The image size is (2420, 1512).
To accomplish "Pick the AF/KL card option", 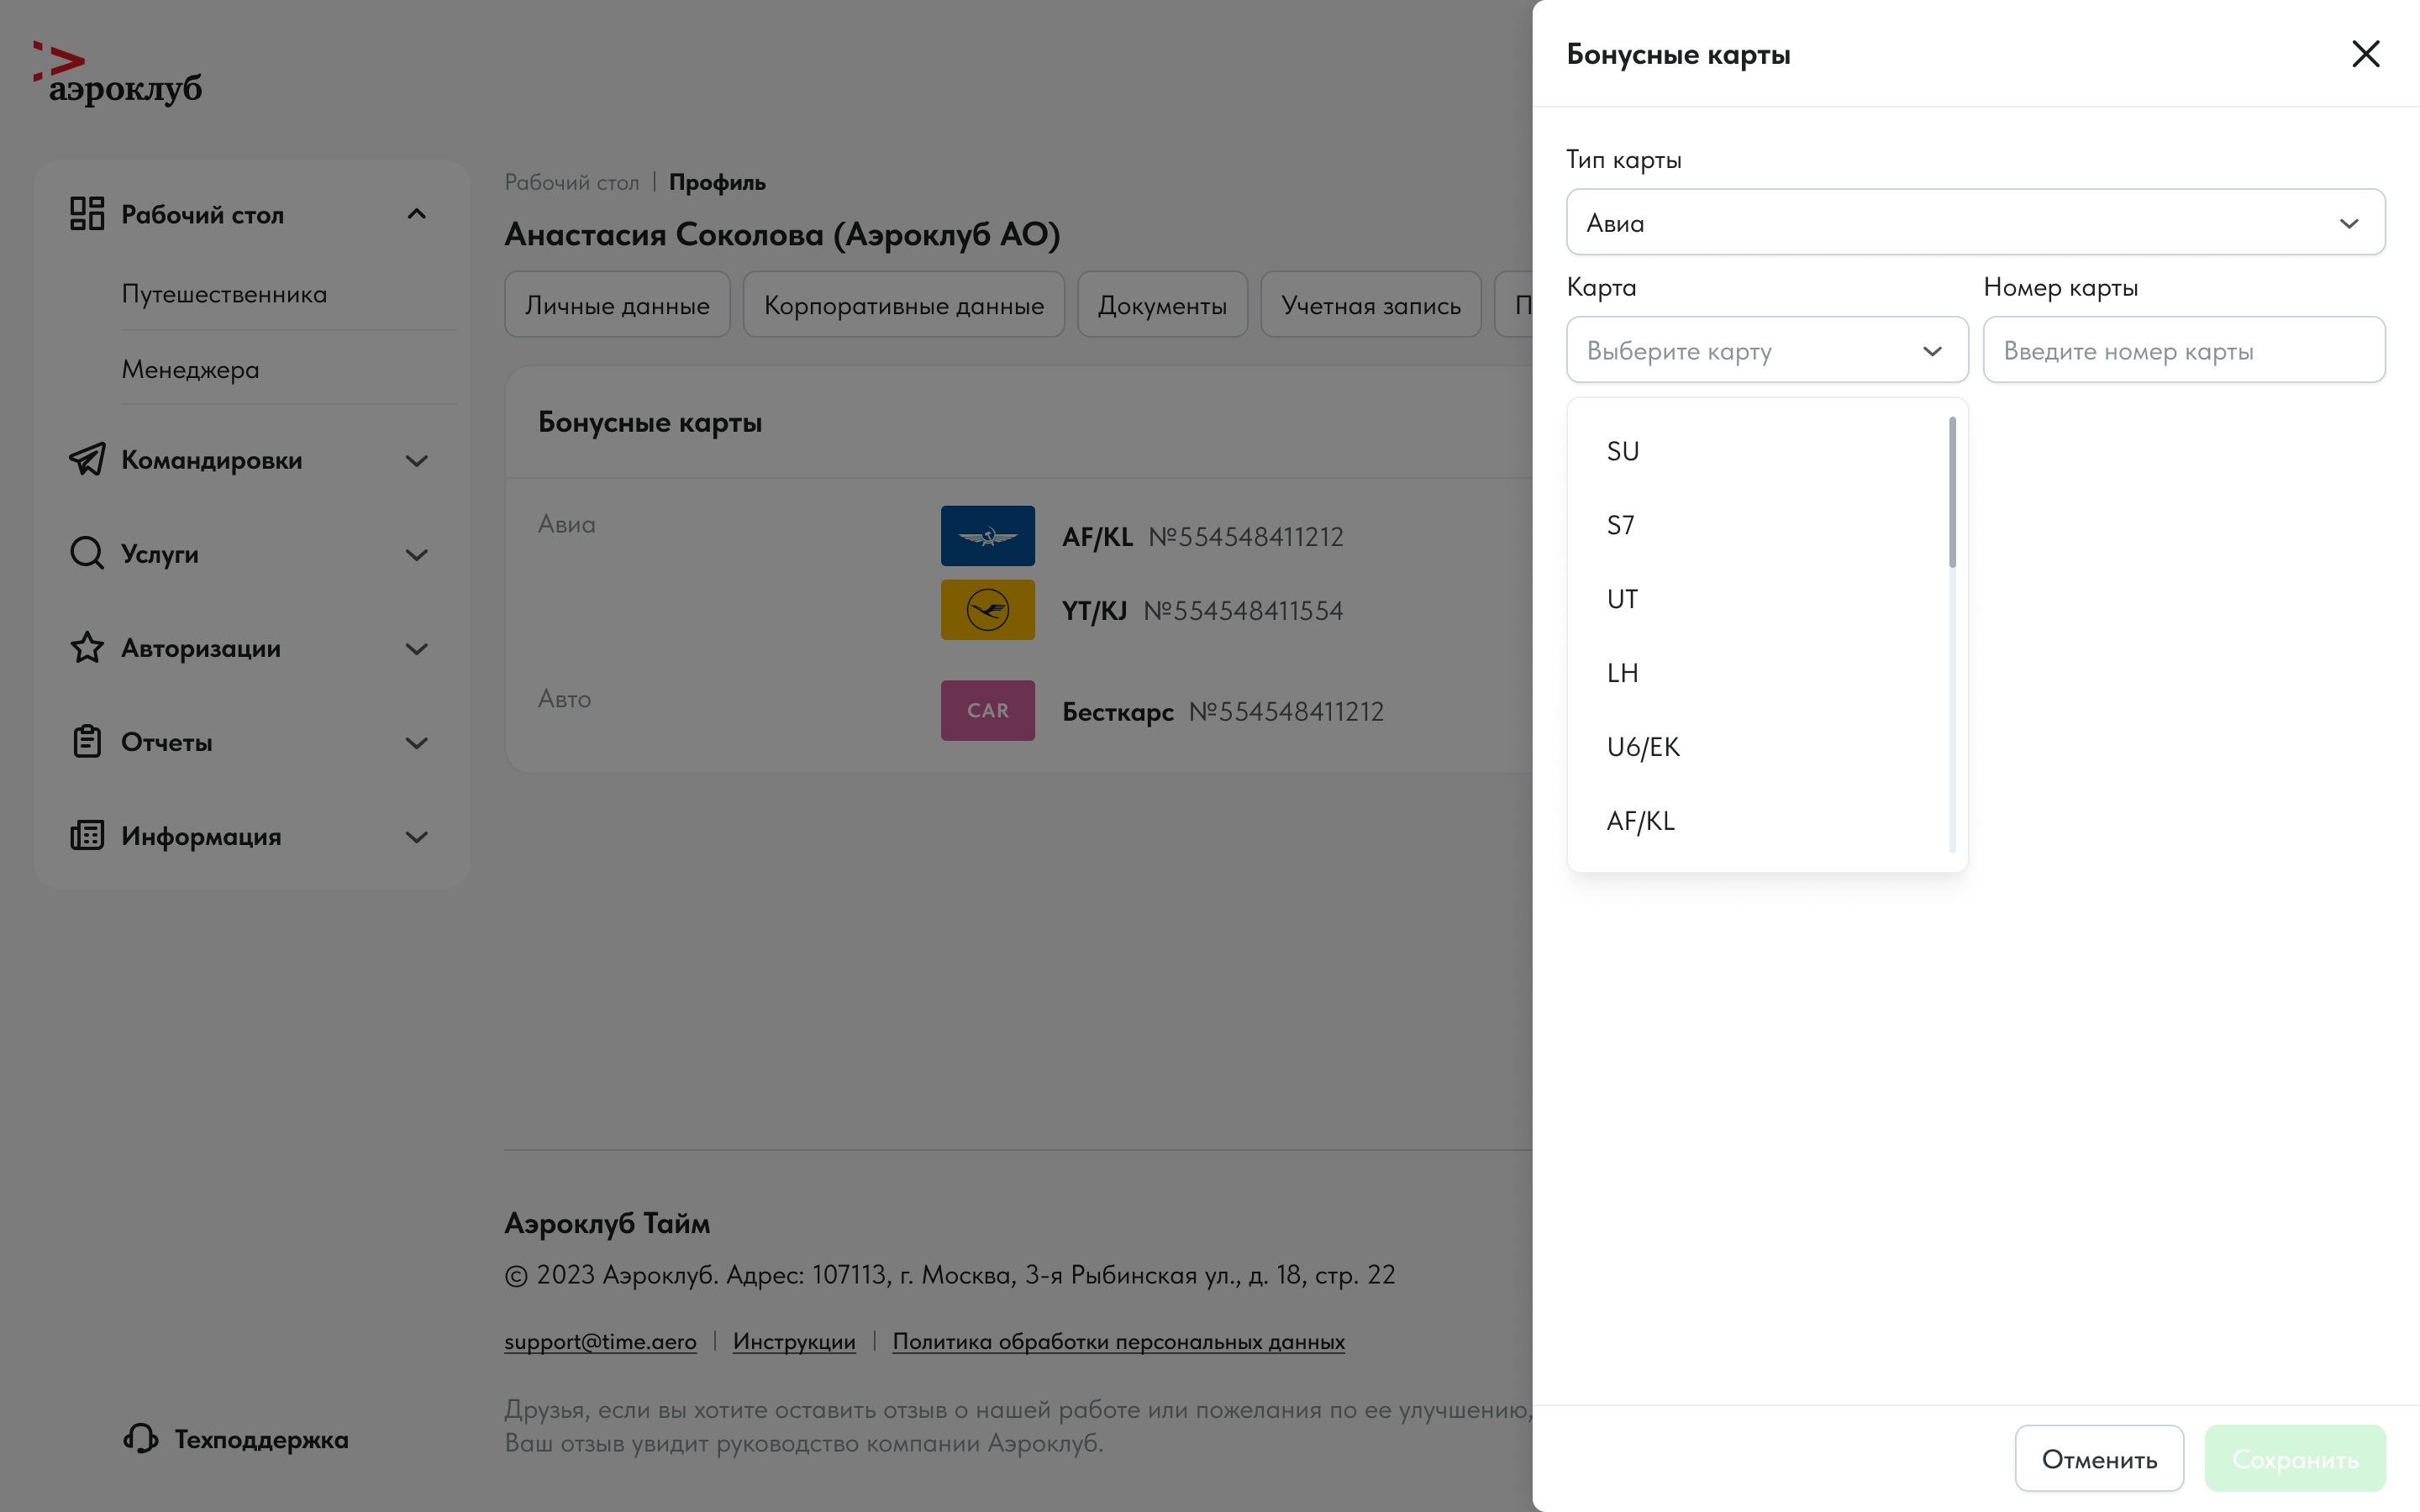I will click(x=1640, y=821).
